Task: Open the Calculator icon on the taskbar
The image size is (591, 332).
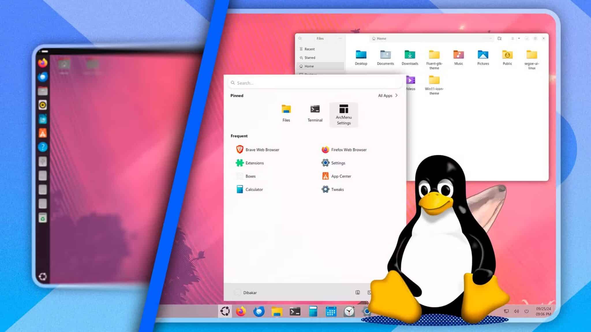Action: tap(313, 312)
